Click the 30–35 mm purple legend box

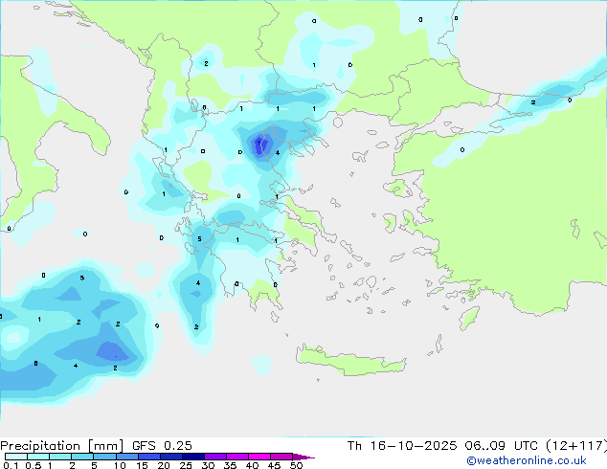(x=215, y=457)
